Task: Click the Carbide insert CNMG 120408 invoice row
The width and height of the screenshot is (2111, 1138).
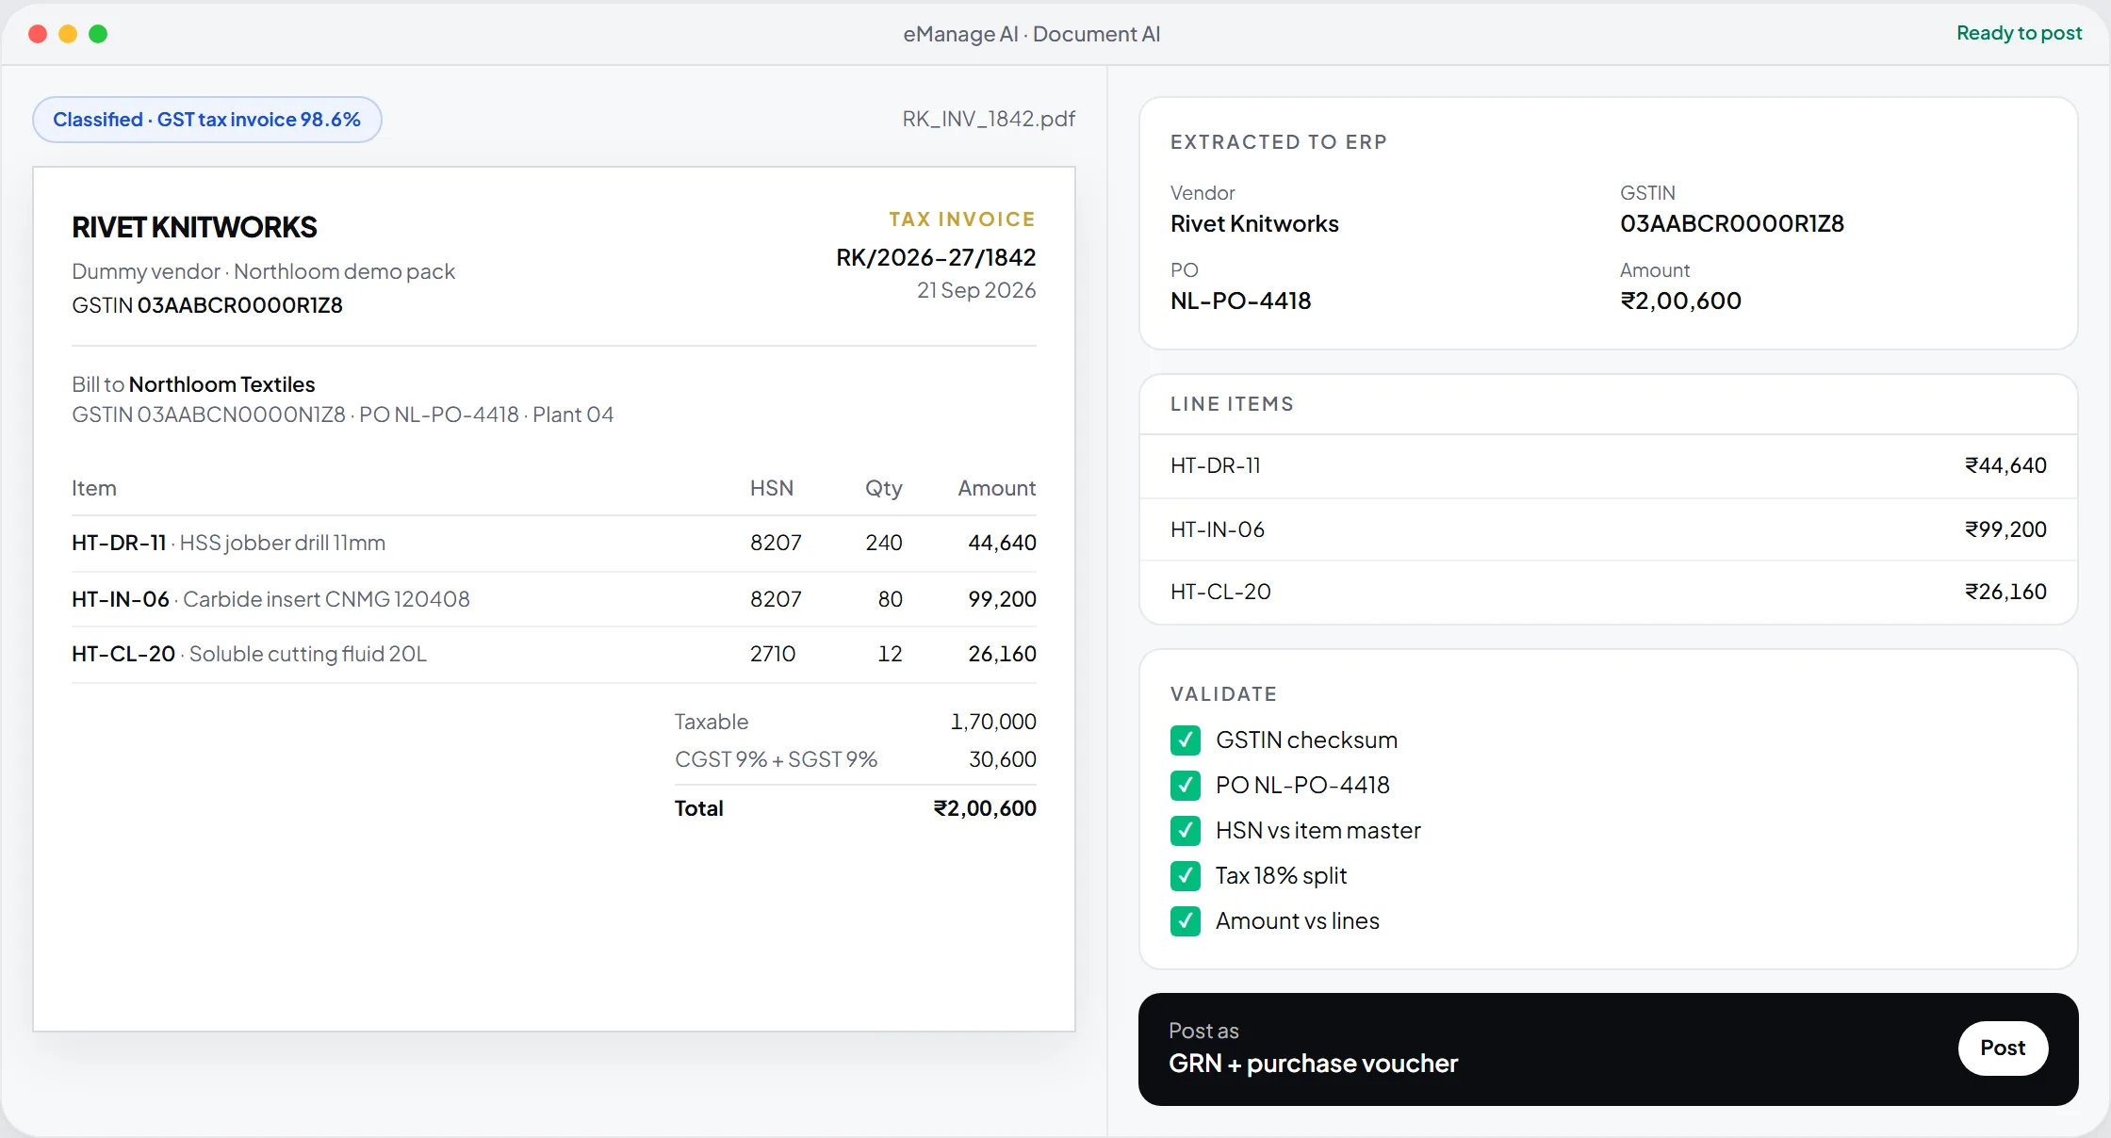Action: 554,599
